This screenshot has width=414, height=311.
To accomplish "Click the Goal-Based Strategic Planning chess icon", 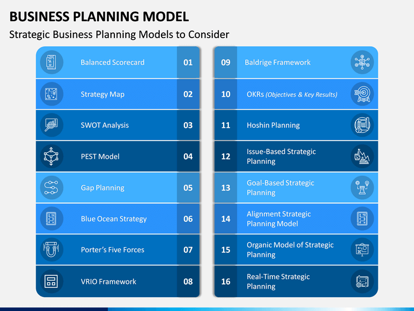I will [362, 188].
